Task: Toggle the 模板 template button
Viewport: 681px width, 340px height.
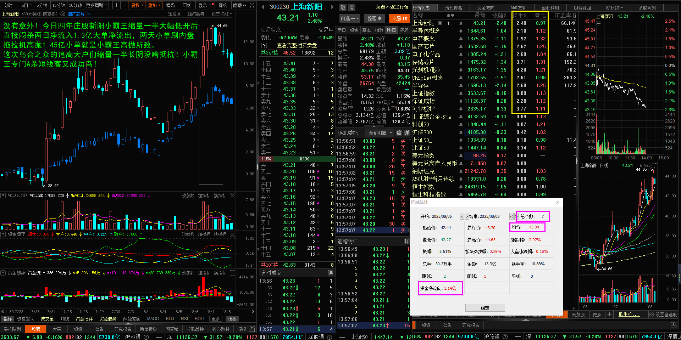Action: 232,319
